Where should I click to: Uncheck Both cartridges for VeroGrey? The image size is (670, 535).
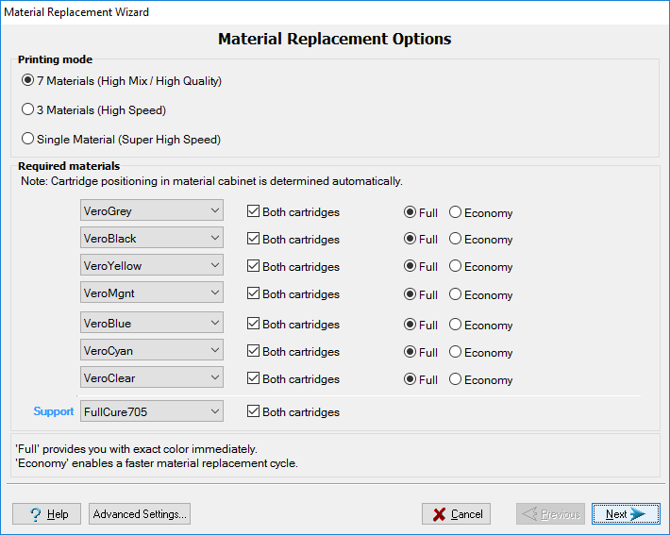[x=254, y=212]
